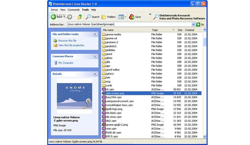Click the application icon in the title bar
The image size is (250, 145).
click(x=51, y=4)
